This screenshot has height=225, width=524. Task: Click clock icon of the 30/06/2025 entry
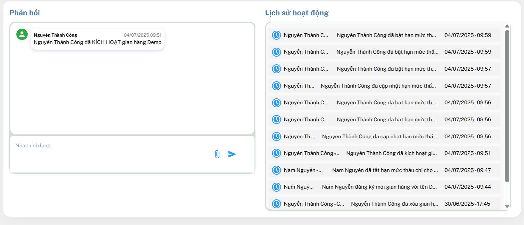click(x=276, y=204)
